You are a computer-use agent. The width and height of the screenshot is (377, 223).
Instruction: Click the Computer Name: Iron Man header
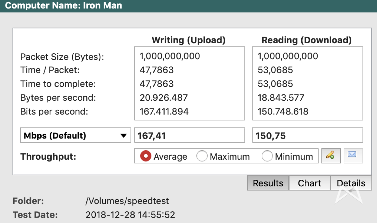coord(63,6)
